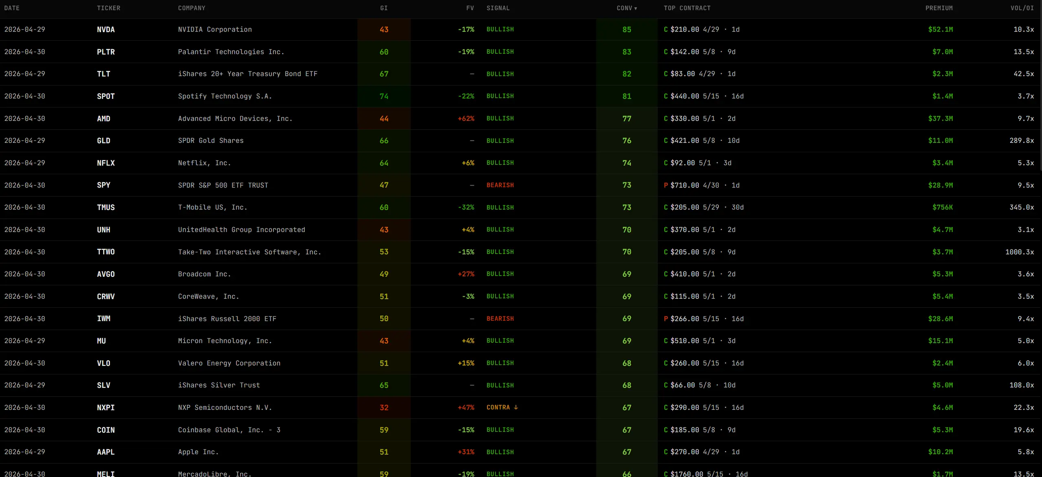Click conviction score 83 for PLTR
Screen dimensions: 1042x477
(x=627, y=52)
